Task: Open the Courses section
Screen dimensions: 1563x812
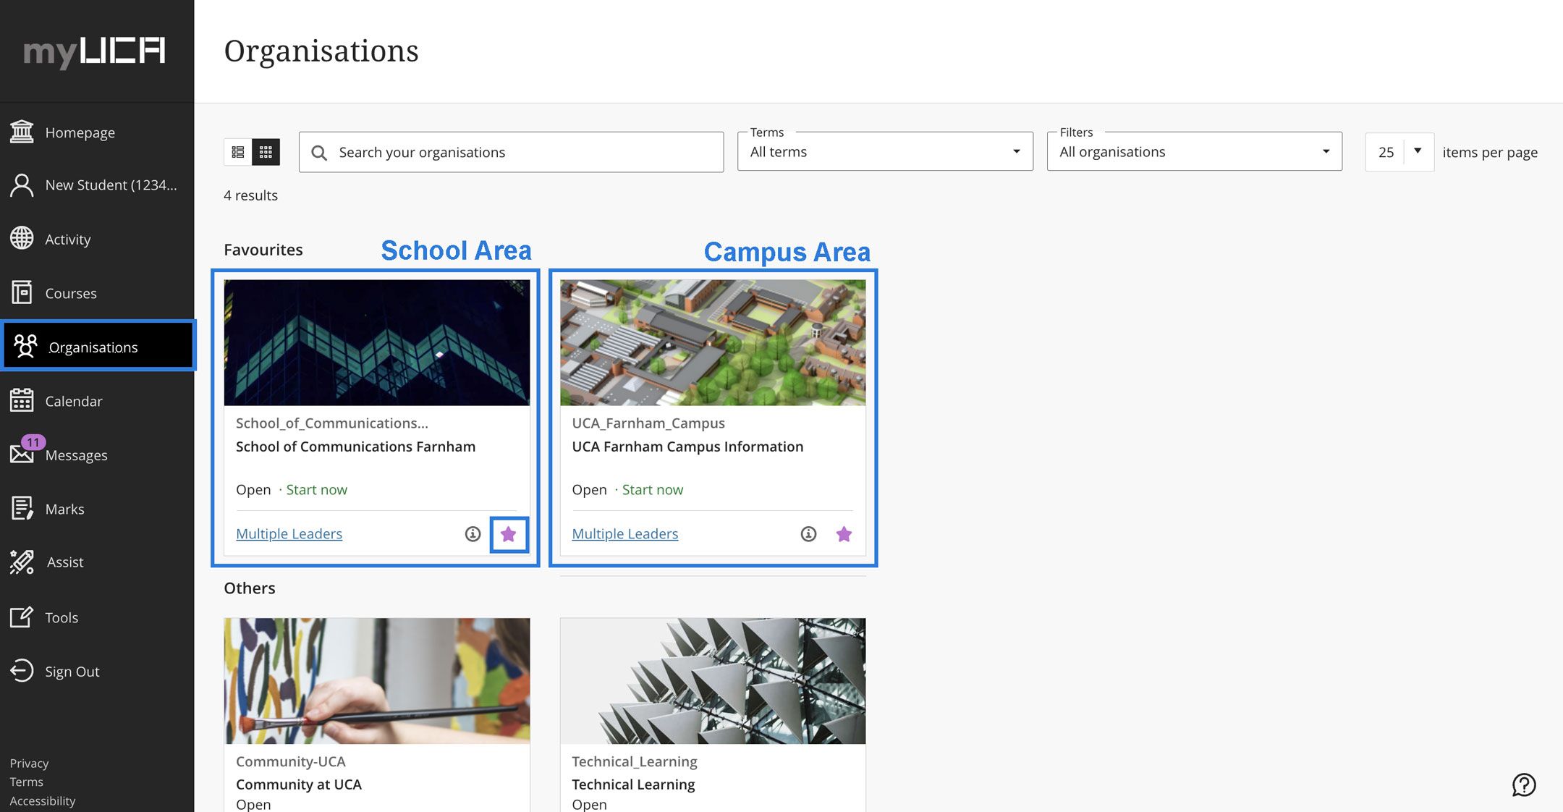Action: click(x=70, y=293)
